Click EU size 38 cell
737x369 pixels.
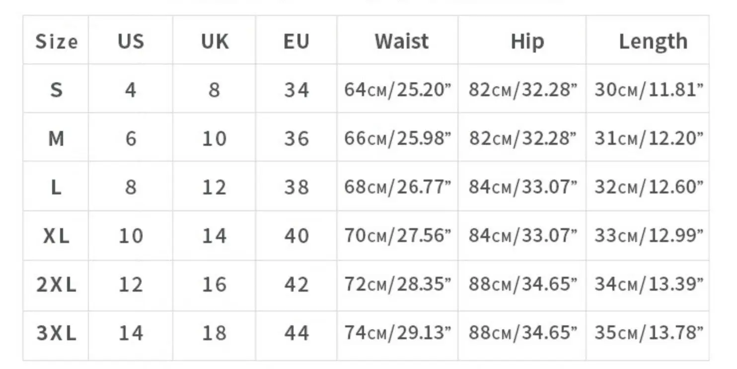tap(296, 187)
